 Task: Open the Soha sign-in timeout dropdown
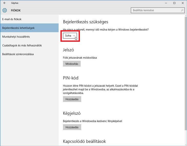click(70, 36)
